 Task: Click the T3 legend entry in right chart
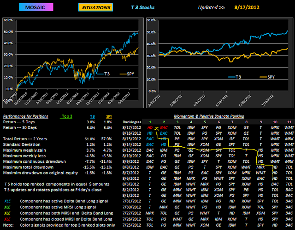[x=235, y=77]
